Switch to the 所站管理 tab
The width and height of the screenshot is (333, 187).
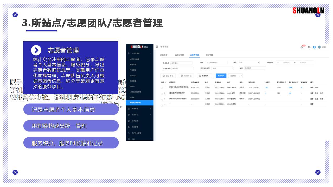[164, 55]
